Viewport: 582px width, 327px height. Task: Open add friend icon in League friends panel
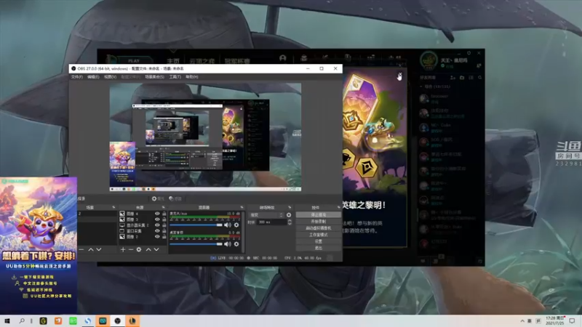click(x=453, y=78)
